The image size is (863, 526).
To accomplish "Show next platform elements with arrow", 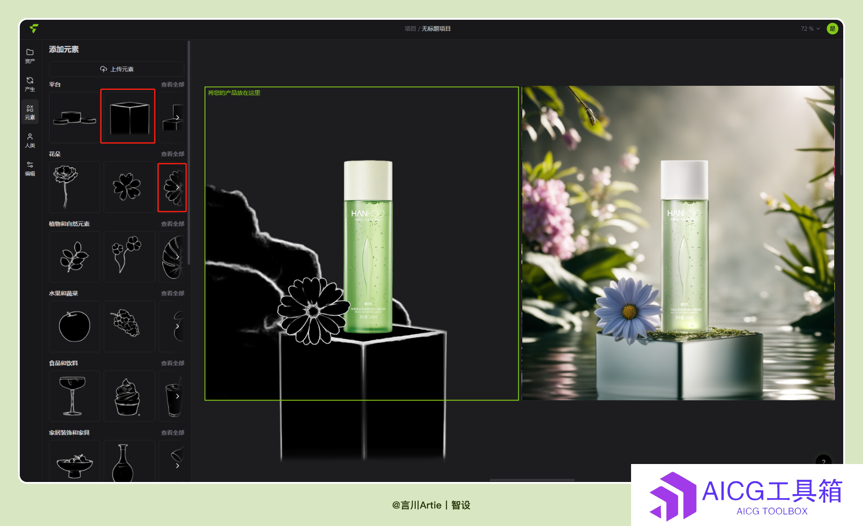I will [178, 117].
